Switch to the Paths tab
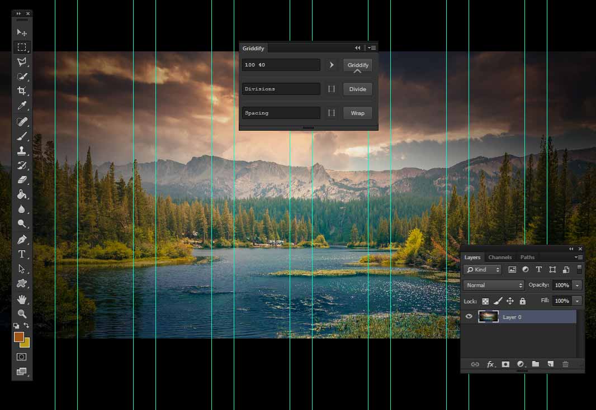This screenshot has width=596, height=410. tap(527, 258)
